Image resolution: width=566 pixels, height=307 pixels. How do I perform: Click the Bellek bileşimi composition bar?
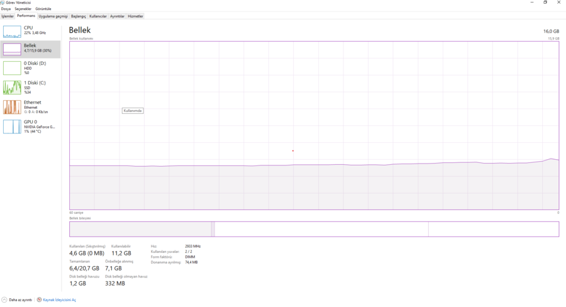pyautogui.click(x=314, y=229)
